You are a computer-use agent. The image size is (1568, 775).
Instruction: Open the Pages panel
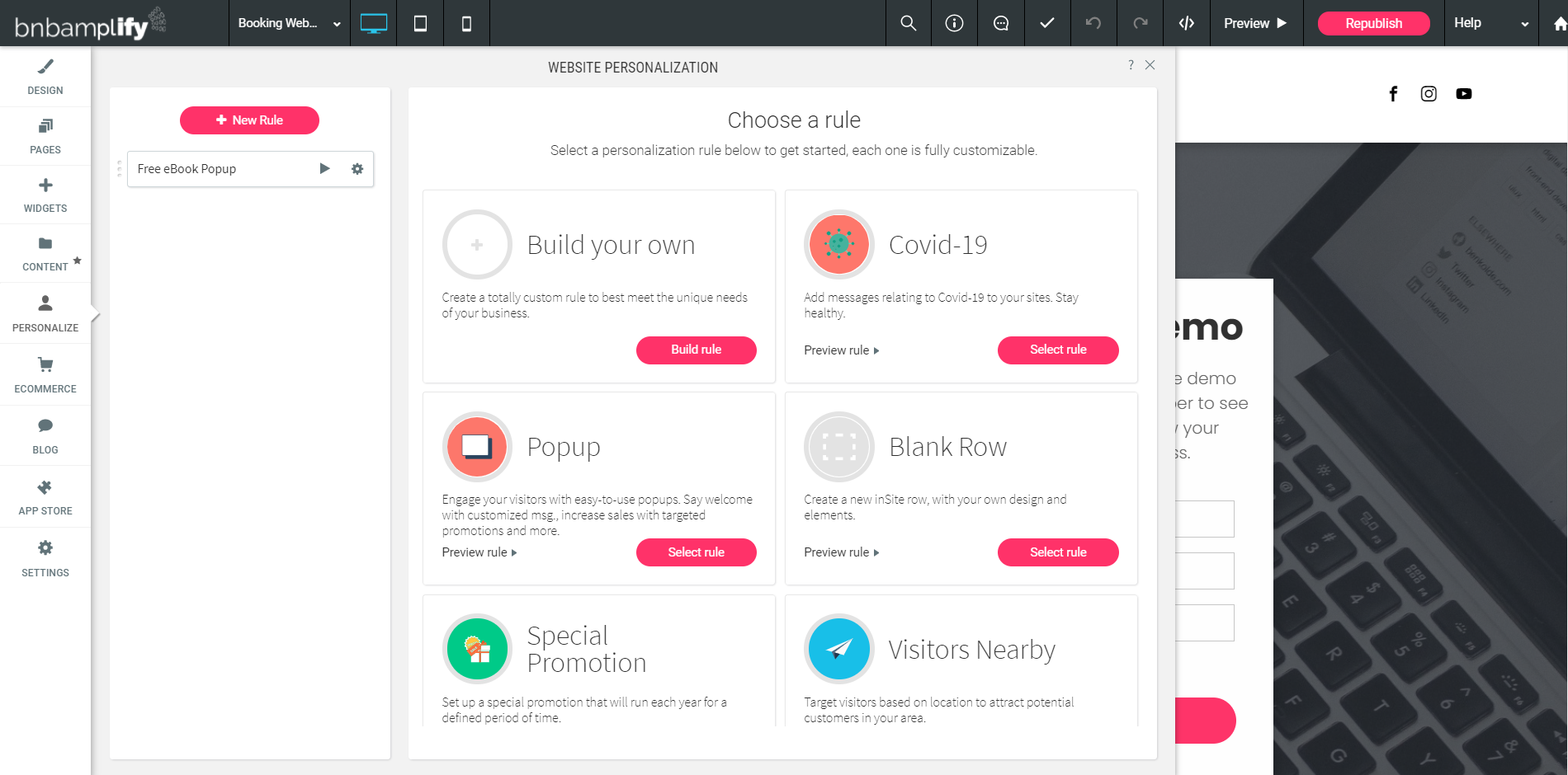45,136
